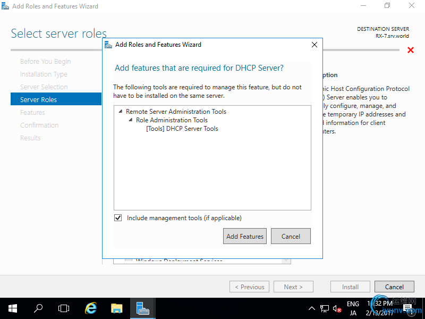Cancel the DHCP features dialog
425x319 pixels.
pos(291,236)
